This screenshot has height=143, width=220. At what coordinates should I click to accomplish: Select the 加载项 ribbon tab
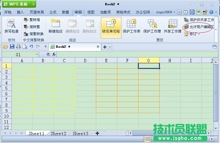(105, 12)
